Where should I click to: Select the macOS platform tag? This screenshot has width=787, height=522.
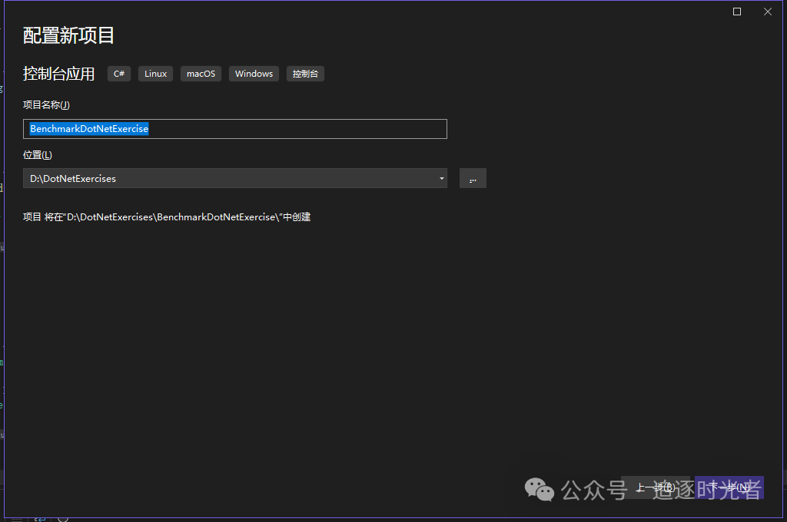[201, 73]
